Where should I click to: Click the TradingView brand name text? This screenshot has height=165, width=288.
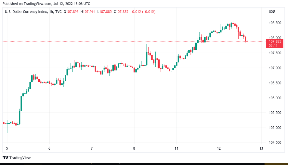pos(20,158)
